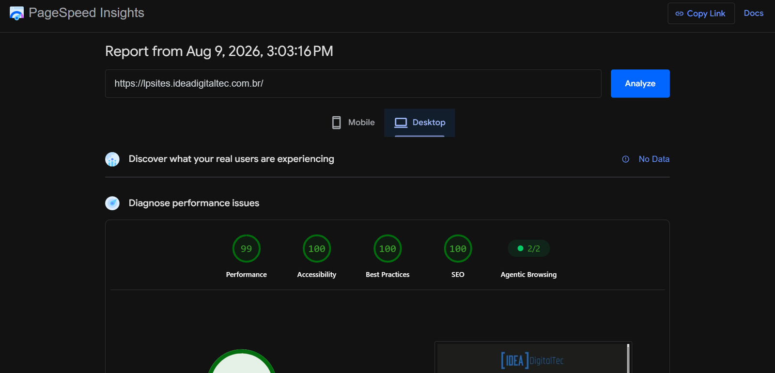Image resolution: width=775 pixels, height=373 pixels.
Task: Open the Accessibility score gauge
Action: click(x=317, y=249)
